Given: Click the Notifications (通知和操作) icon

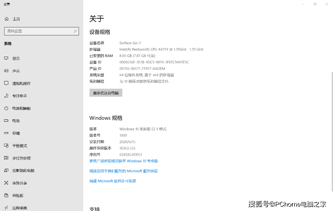Looking at the screenshot, I should point(6,83).
